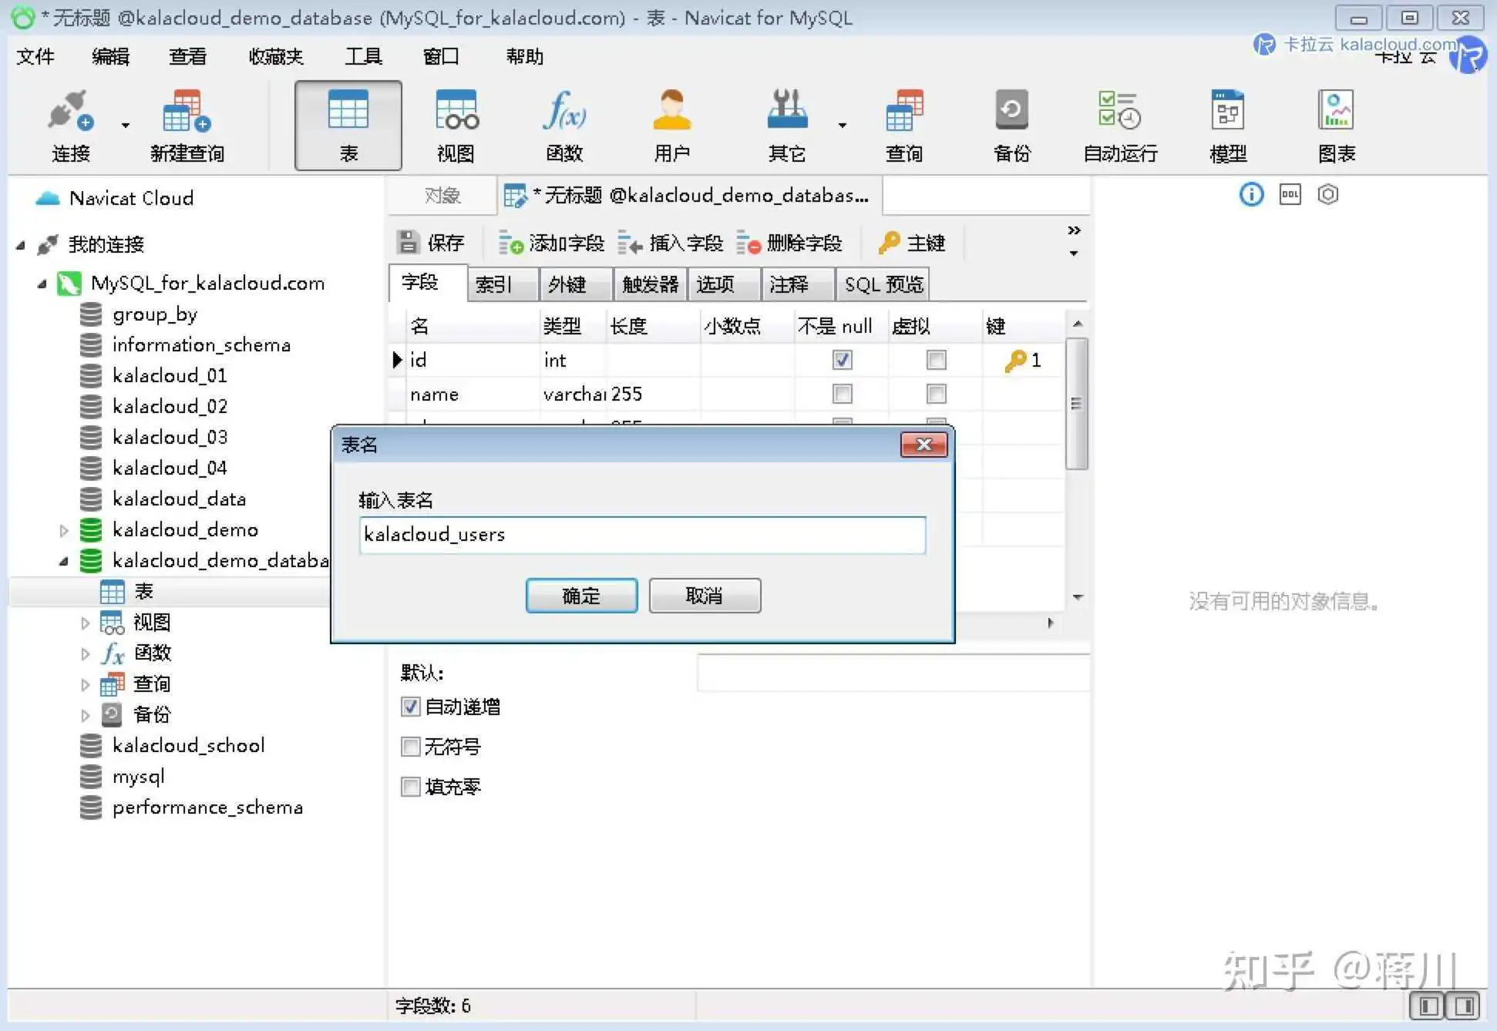This screenshot has width=1497, height=1031.
Task: Click the table name input field
Action: (x=641, y=535)
